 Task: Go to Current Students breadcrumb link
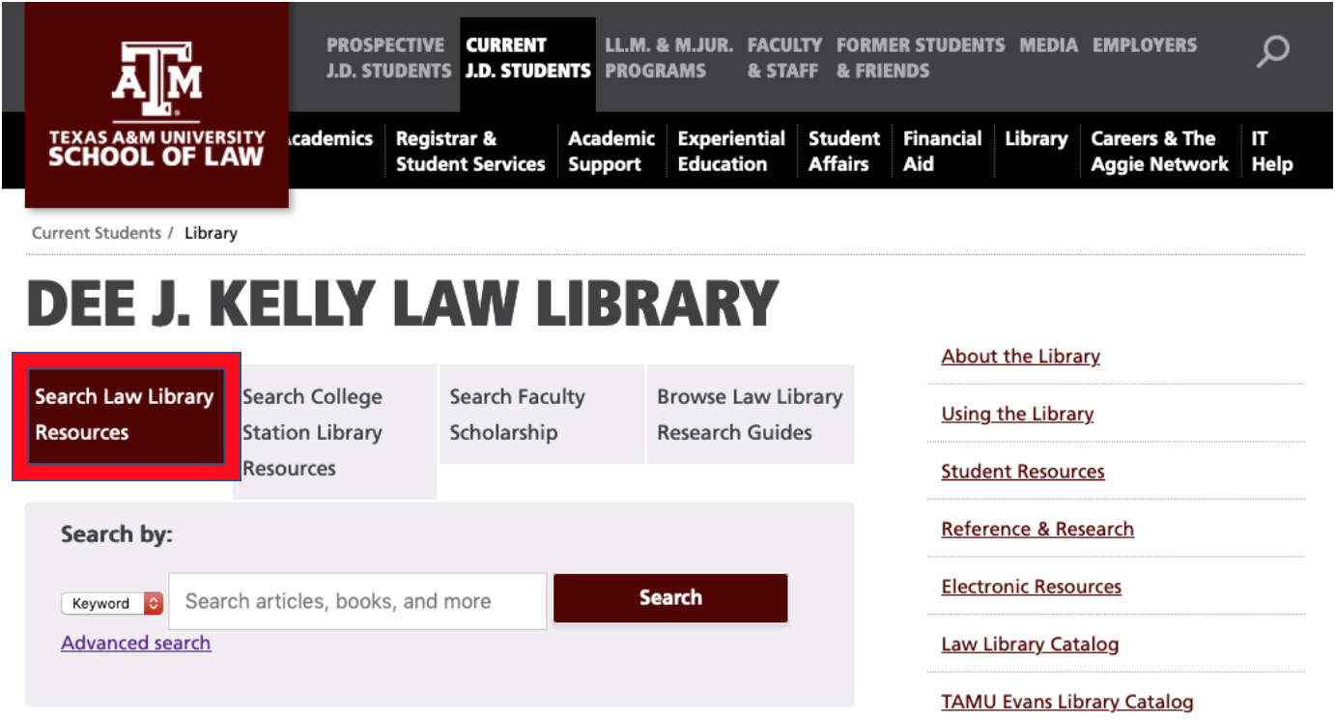point(97,233)
